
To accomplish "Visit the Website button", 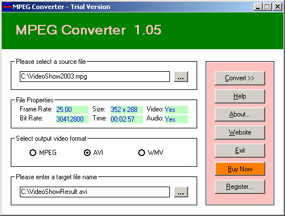I will [x=240, y=132].
